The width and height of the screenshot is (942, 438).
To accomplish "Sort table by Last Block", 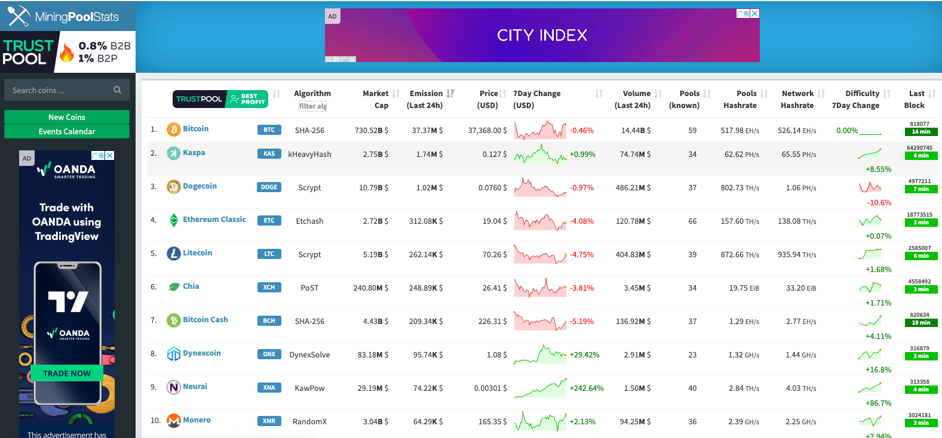I will tap(932, 94).
